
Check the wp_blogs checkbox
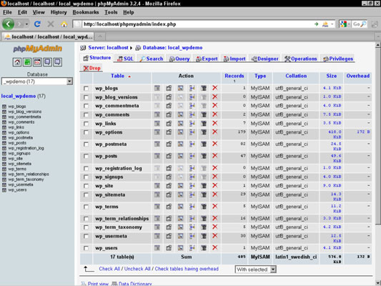[x=86, y=89]
